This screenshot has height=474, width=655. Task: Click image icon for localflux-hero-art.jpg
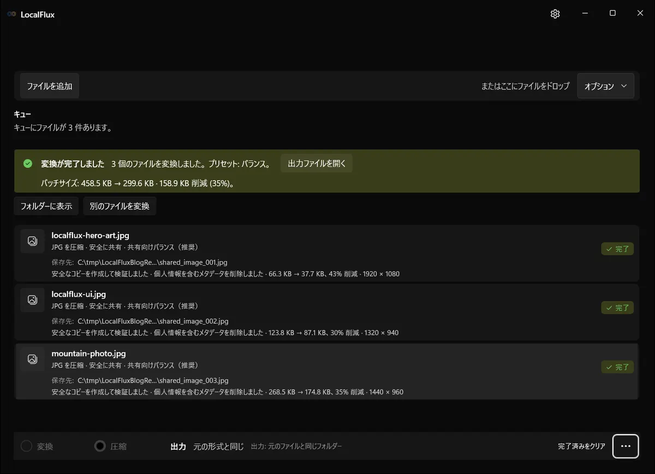32,241
